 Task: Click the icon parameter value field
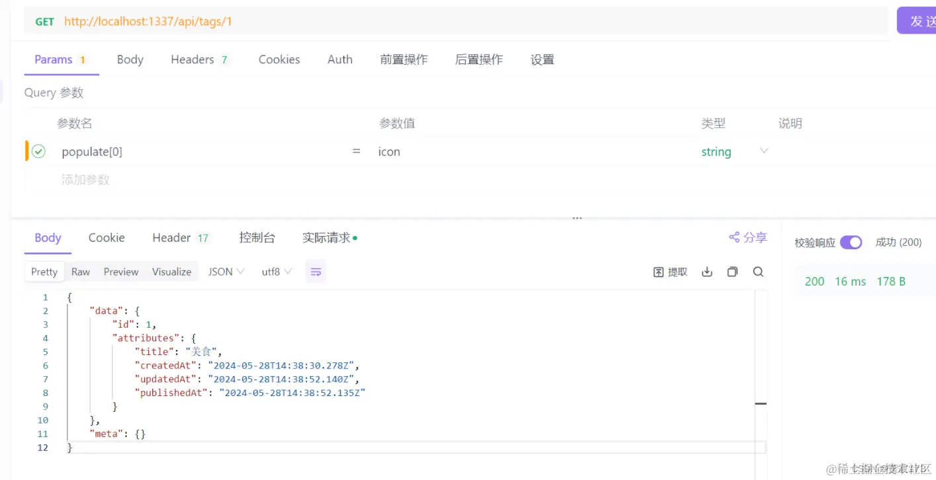[389, 151]
